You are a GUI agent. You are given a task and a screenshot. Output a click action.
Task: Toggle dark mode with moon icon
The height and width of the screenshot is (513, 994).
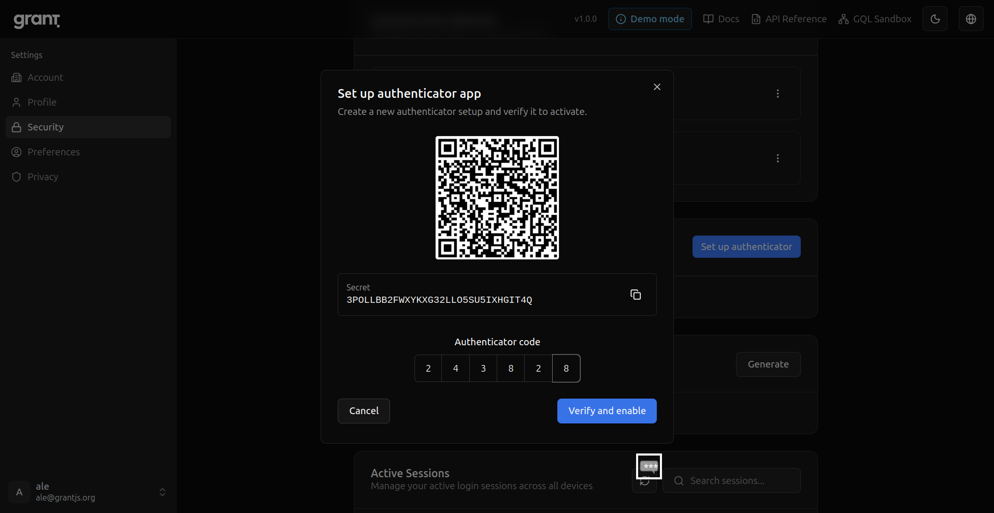click(935, 19)
